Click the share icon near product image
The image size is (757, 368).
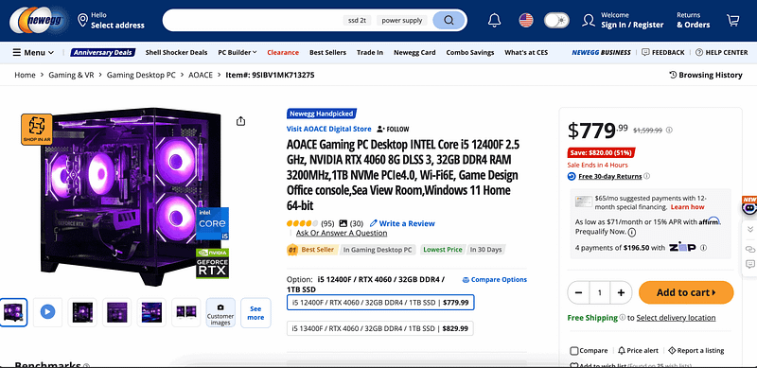coord(241,121)
